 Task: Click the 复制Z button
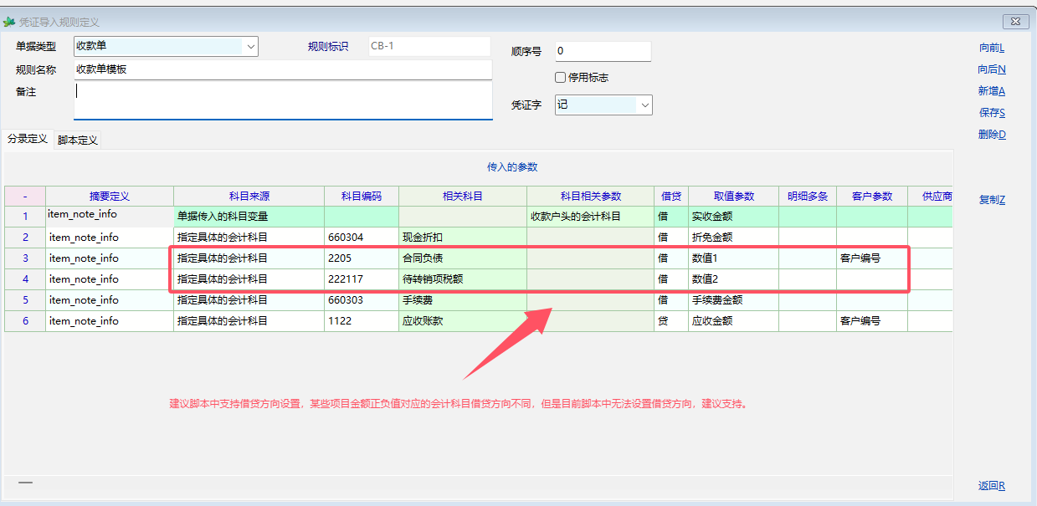pos(991,200)
